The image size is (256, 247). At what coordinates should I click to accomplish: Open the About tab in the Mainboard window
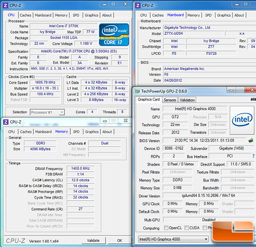(239, 15)
